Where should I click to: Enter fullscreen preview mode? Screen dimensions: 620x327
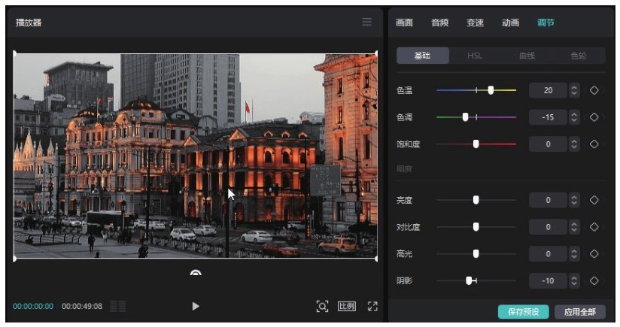(372, 306)
